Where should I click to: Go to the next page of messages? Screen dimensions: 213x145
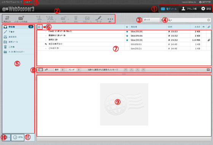pos(137,69)
